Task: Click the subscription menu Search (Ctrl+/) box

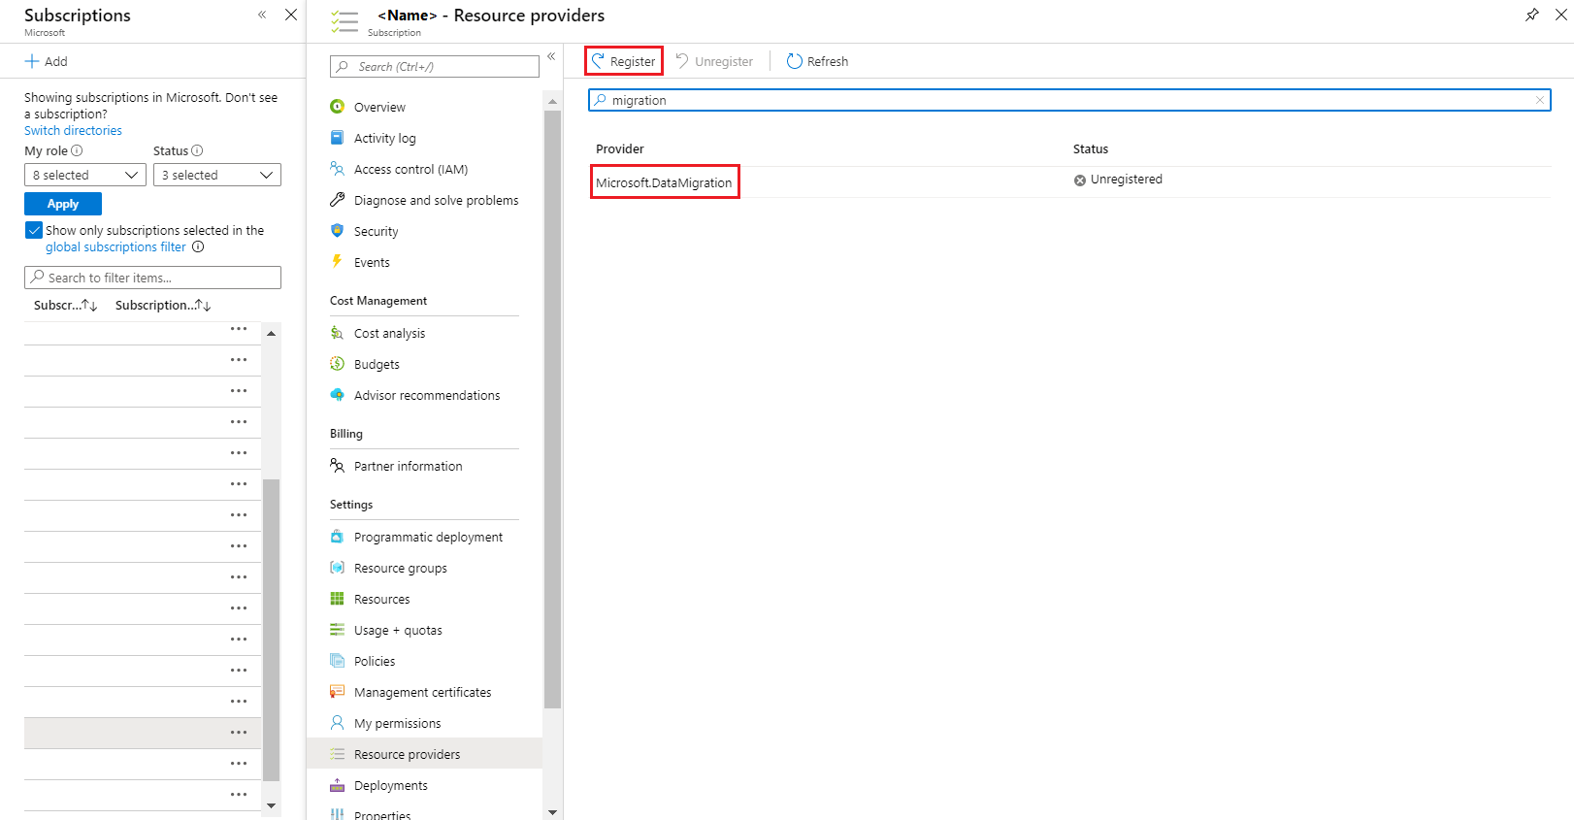Action: click(435, 66)
